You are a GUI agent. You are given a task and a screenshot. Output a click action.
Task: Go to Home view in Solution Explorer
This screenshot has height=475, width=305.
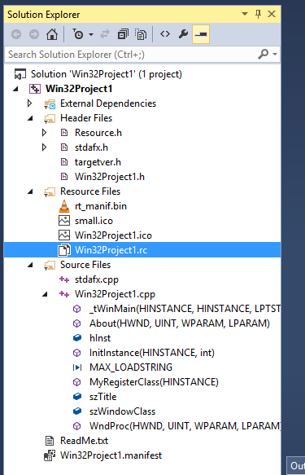pos(52,34)
